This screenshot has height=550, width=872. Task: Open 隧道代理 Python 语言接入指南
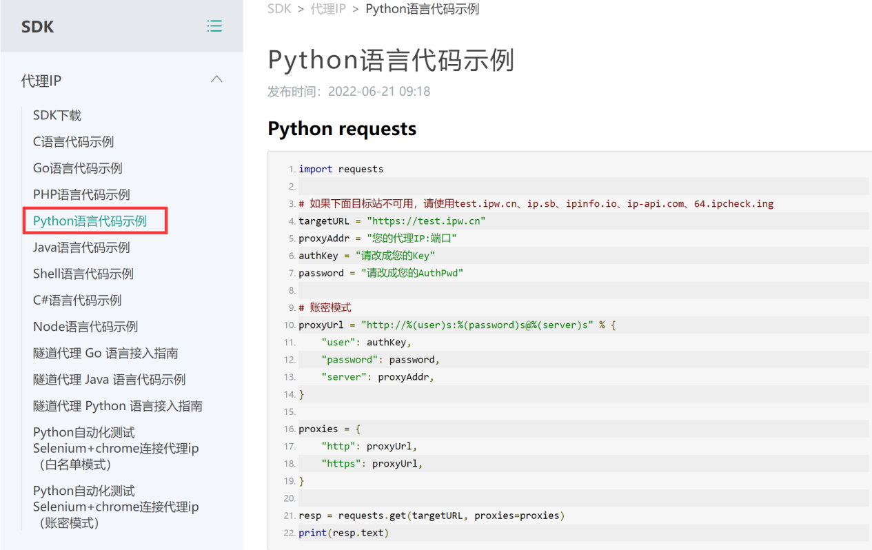(118, 406)
